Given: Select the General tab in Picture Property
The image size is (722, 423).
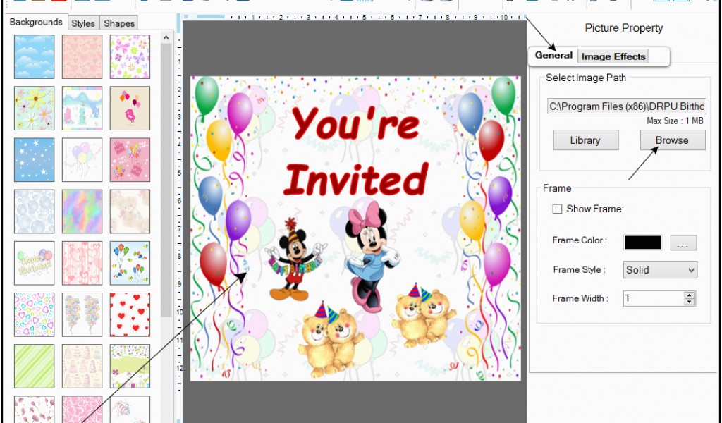Looking at the screenshot, I should point(553,55).
